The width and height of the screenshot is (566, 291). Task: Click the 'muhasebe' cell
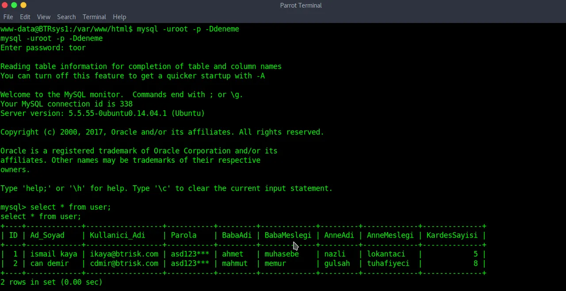[282, 254]
